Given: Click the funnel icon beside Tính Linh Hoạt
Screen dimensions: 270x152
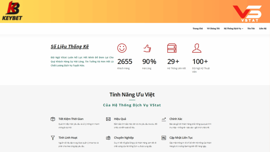Looking at the screenshot, I should (x=53, y=138).
